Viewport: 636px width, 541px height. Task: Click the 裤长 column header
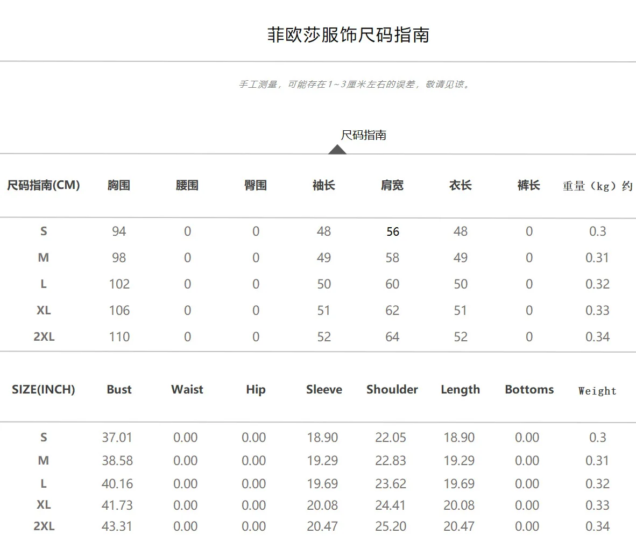529,185
